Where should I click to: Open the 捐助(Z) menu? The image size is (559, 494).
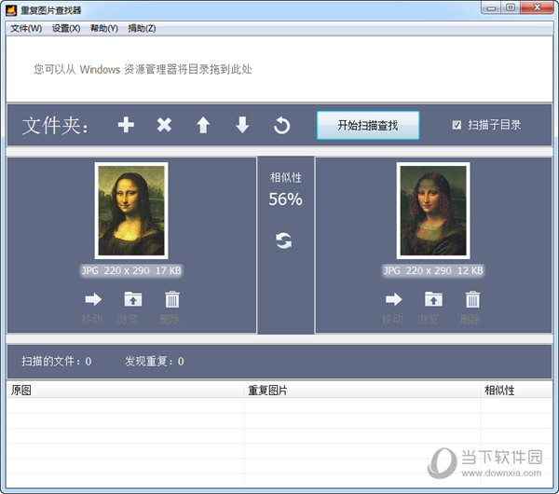pos(142,28)
